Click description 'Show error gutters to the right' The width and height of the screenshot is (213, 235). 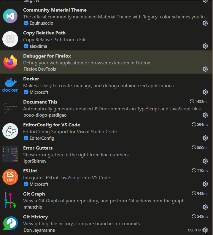tap(76, 155)
